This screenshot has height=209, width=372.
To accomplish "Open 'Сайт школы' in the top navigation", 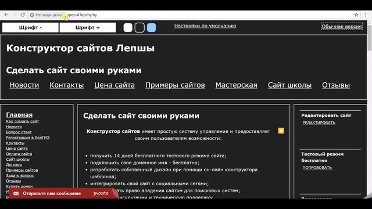I will click(289, 85).
